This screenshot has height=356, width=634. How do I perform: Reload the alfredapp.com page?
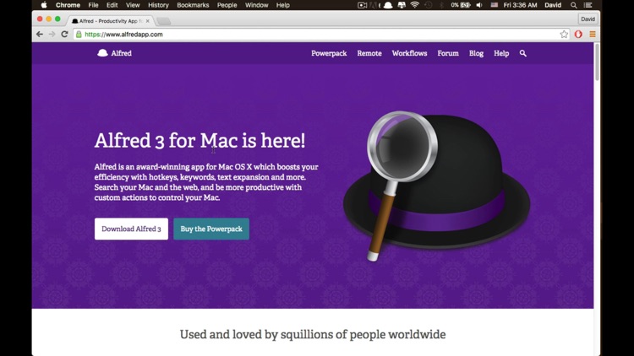[x=64, y=35]
